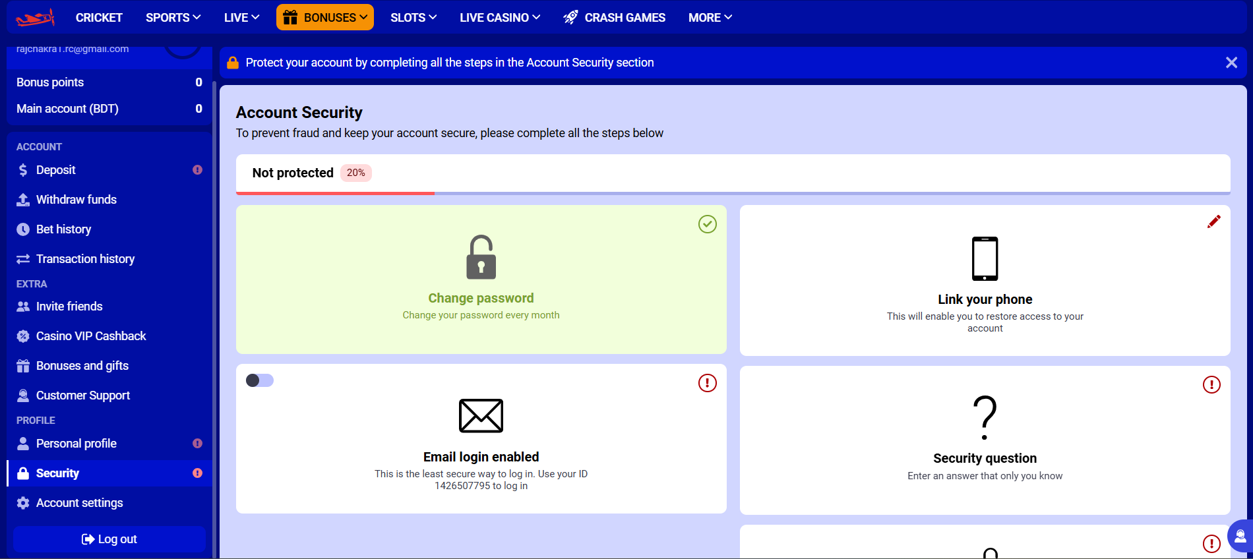The image size is (1253, 559).
Task: Select the Security sidebar item
Action: click(109, 473)
